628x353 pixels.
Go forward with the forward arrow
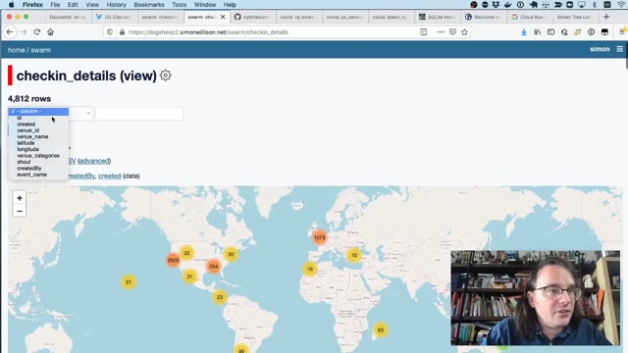pyautogui.click(x=24, y=32)
